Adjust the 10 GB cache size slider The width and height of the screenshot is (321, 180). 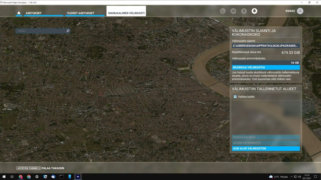266,63
